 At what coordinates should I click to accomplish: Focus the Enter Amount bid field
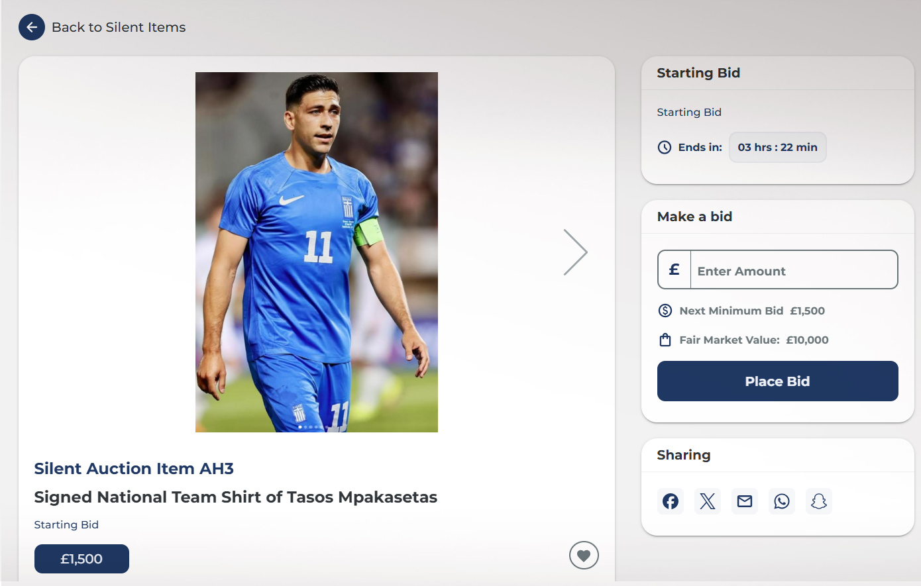pyautogui.click(x=793, y=270)
